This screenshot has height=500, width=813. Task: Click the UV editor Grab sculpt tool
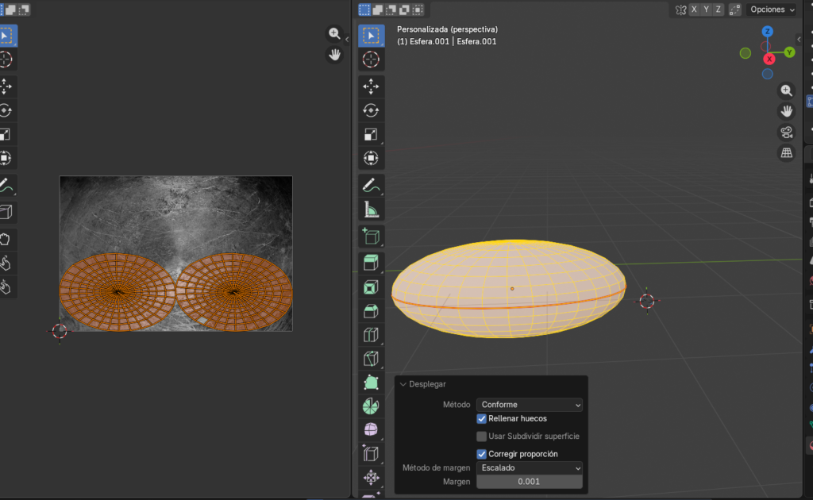click(x=6, y=239)
